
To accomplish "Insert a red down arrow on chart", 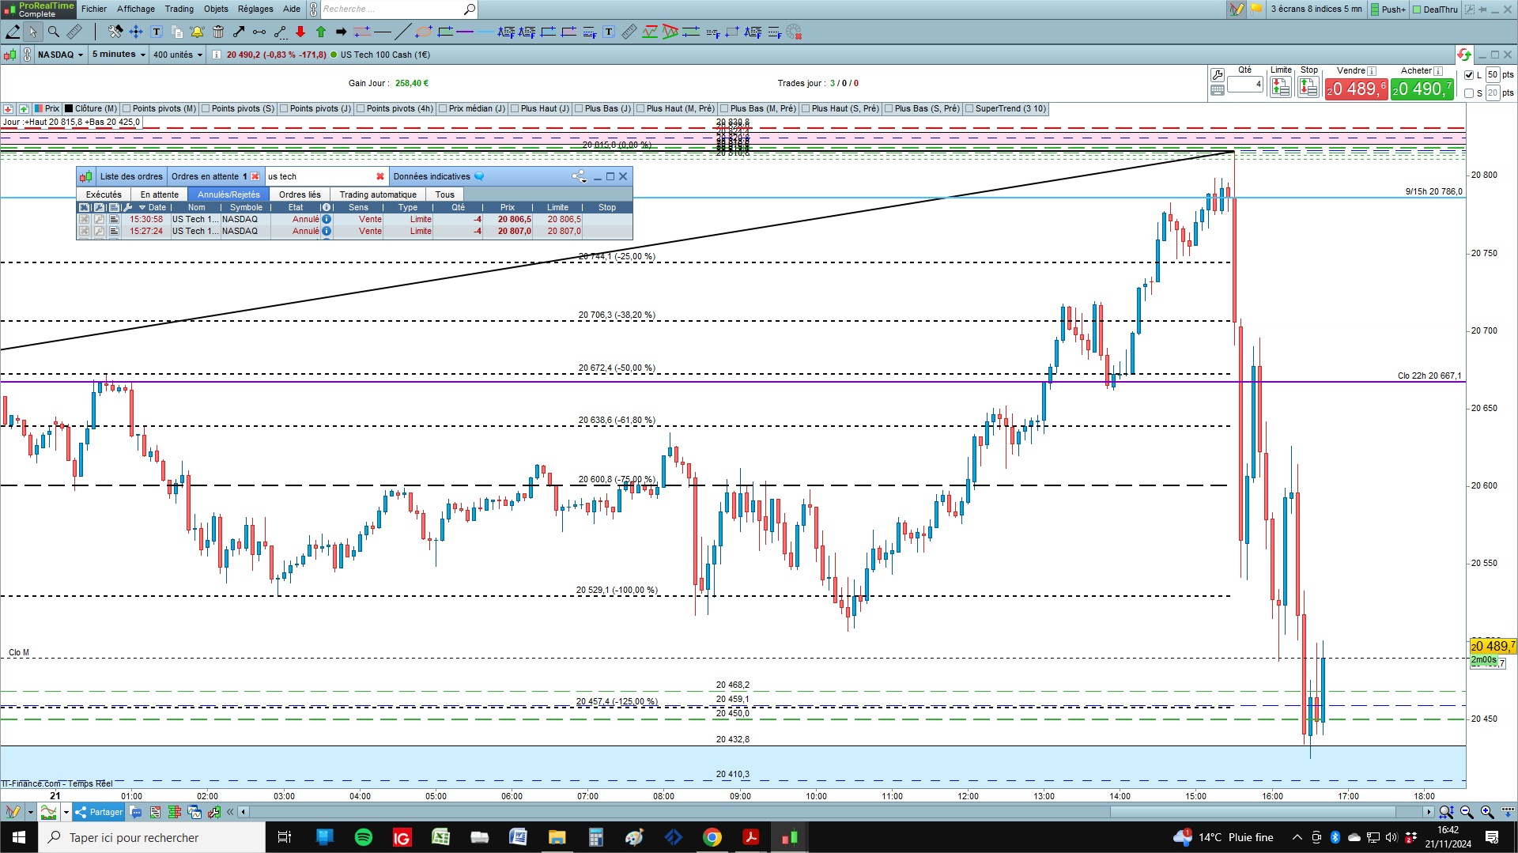I will coord(300,32).
